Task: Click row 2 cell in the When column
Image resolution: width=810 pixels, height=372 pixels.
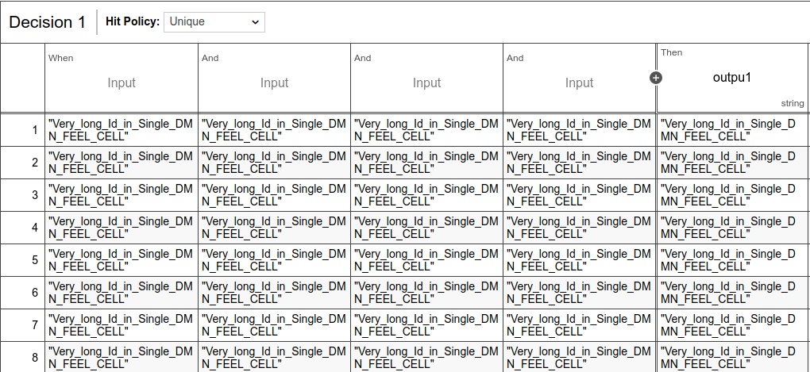Action: pos(121,163)
